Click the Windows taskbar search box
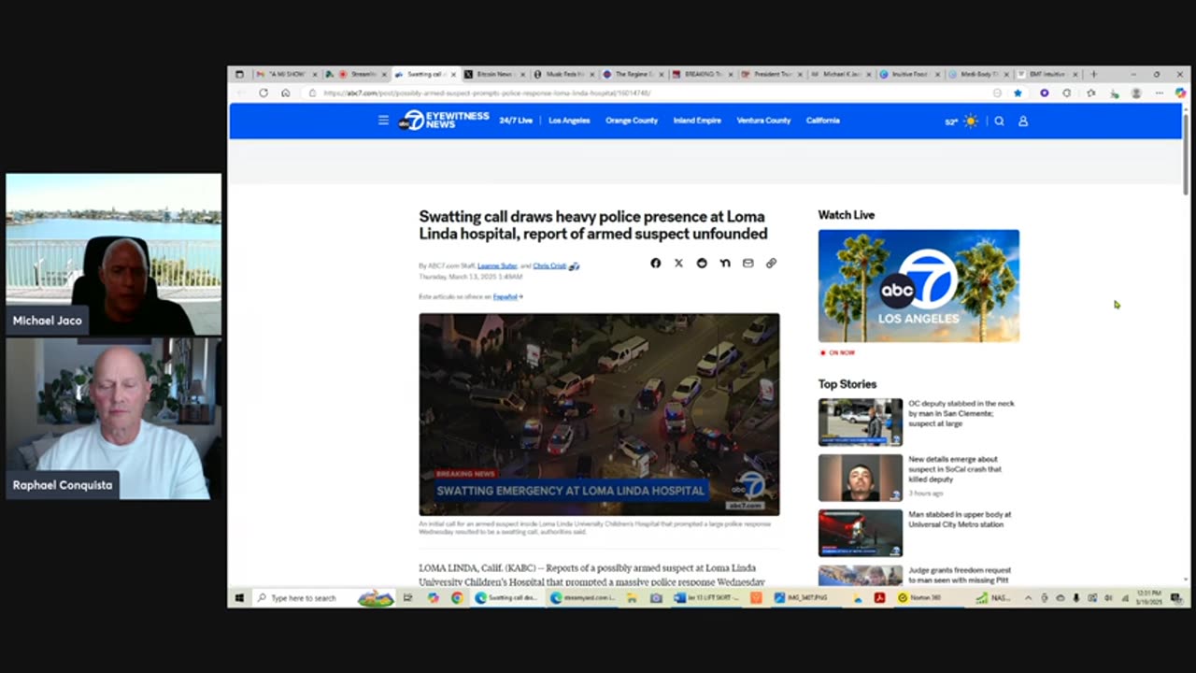The image size is (1196, 673). [323, 598]
